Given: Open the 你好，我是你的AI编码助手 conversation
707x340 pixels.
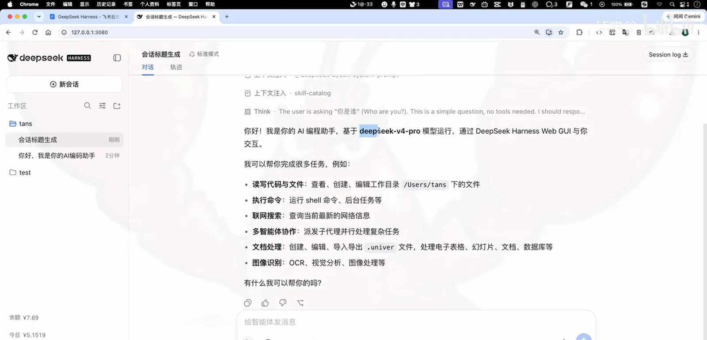Looking at the screenshot, I should point(65,155).
